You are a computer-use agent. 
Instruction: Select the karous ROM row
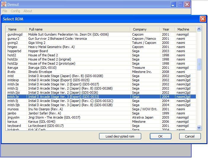[x=101, y=122]
